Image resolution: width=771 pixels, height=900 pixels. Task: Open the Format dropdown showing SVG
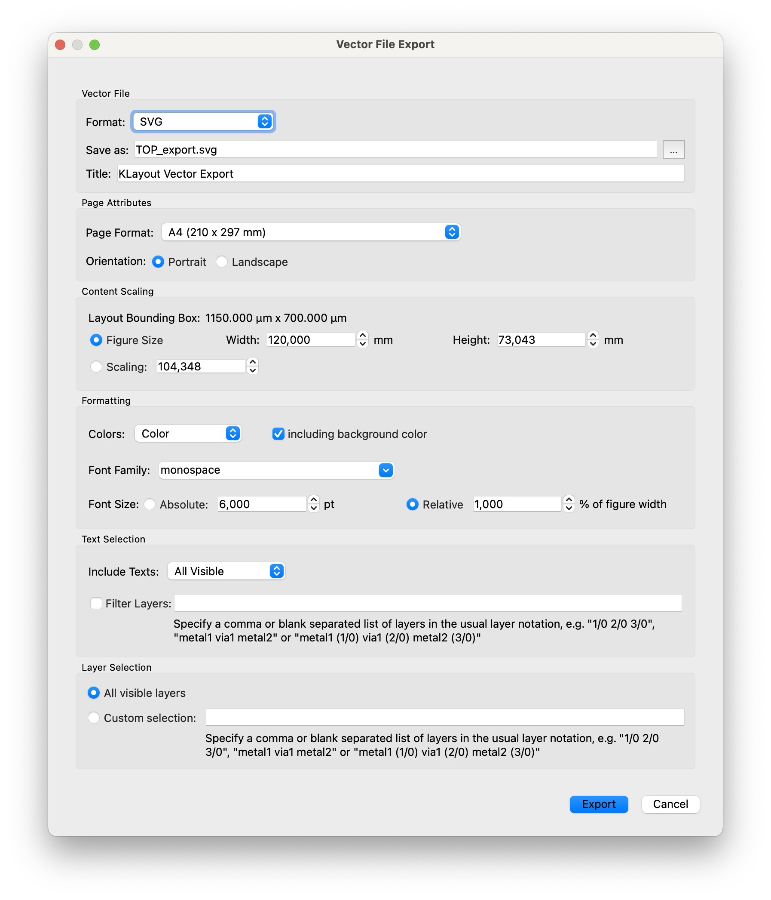203,122
